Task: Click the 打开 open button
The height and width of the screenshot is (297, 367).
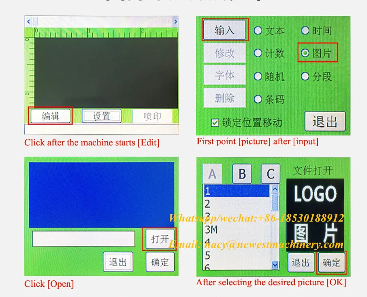Action: coord(160,239)
